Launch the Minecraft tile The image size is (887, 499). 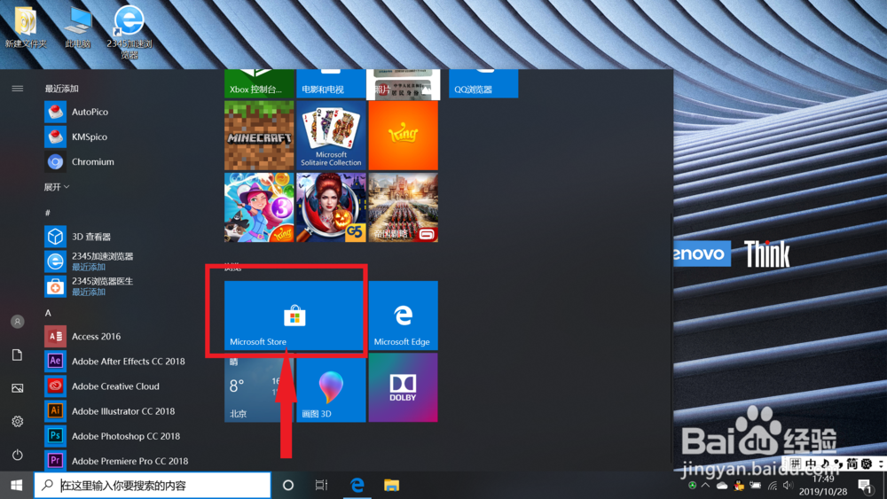pyautogui.click(x=259, y=136)
